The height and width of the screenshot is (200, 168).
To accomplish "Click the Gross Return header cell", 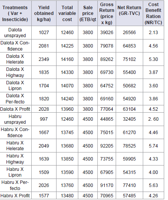I will 107,13.
